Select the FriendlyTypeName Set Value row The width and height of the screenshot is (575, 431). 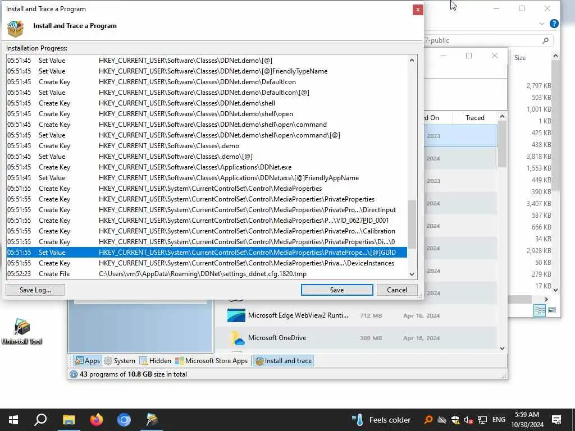[x=207, y=71]
